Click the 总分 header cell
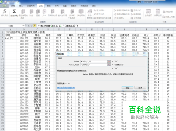 click(146, 35)
